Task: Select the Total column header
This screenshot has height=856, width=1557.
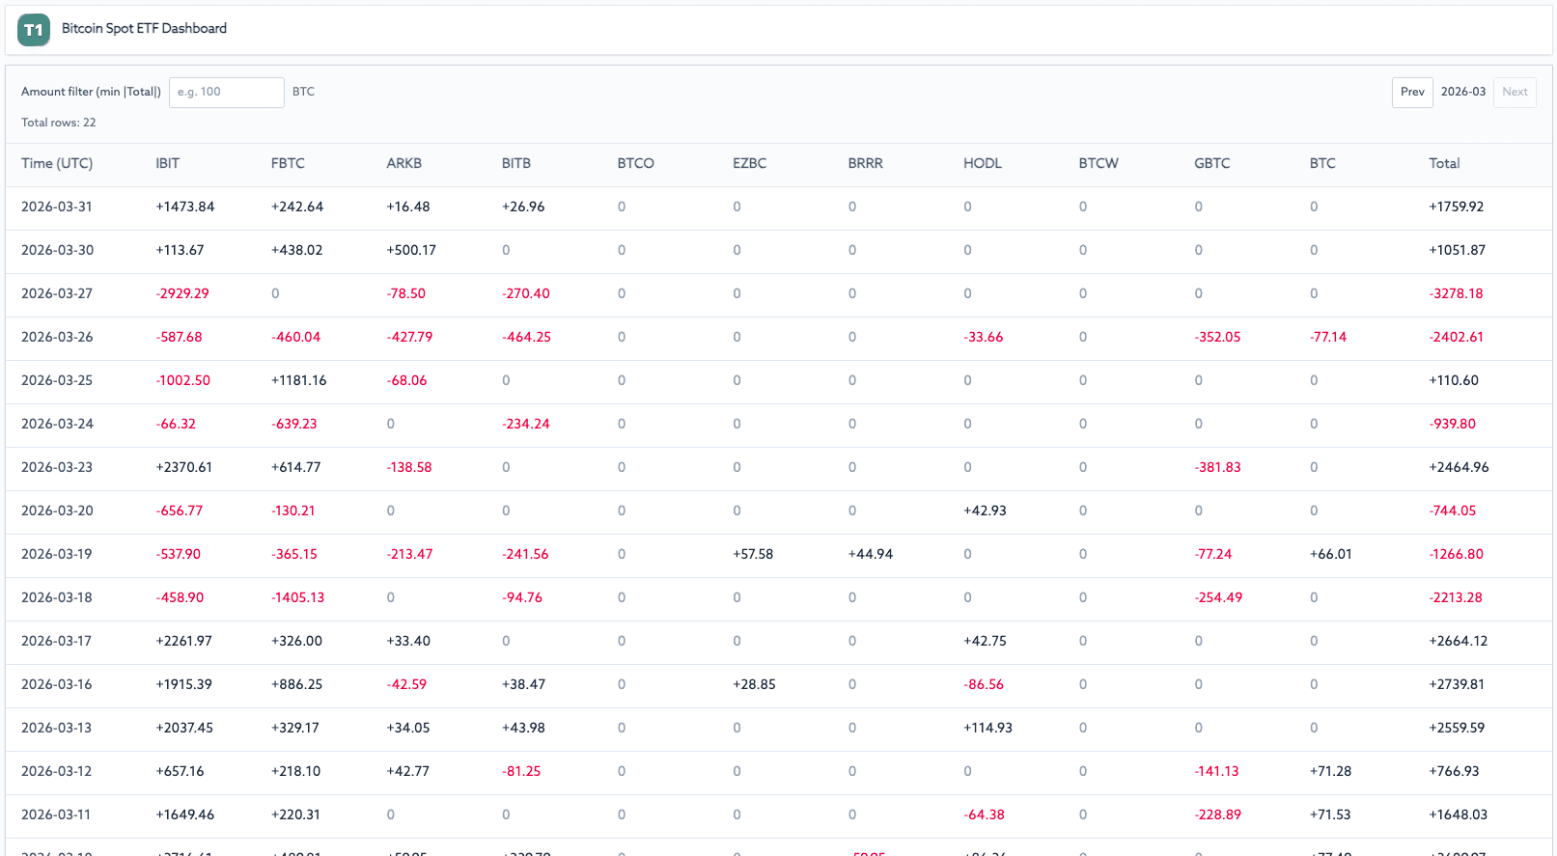Action: pyautogui.click(x=1444, y=164)
